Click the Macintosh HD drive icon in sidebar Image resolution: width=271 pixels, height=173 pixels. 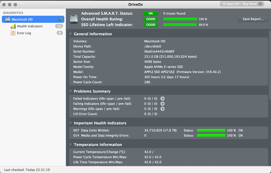click(8, 19)
